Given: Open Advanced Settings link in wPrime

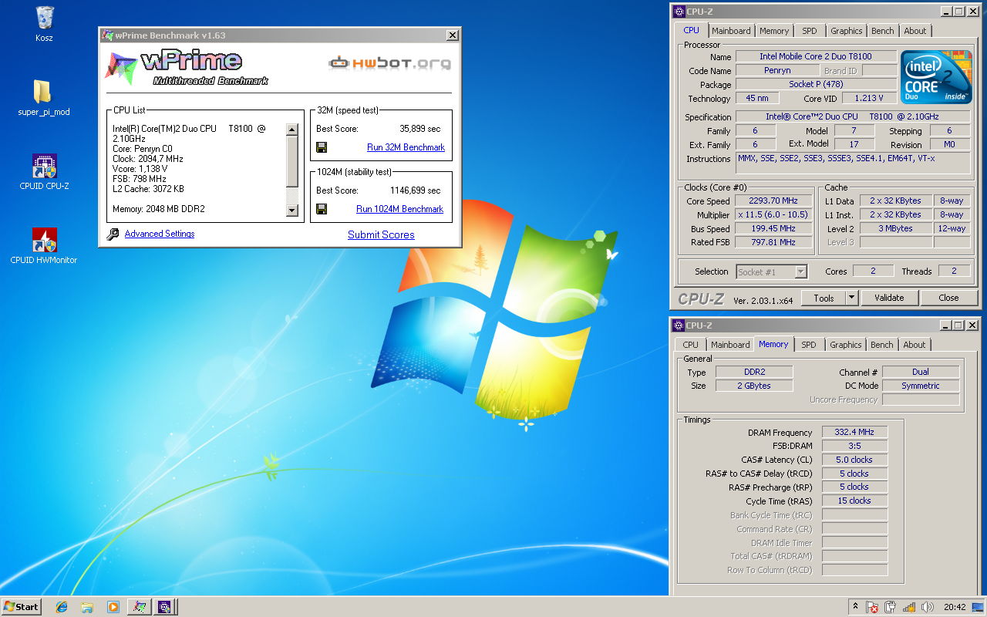Looking at the screenshot, I should tap(160, 234).
